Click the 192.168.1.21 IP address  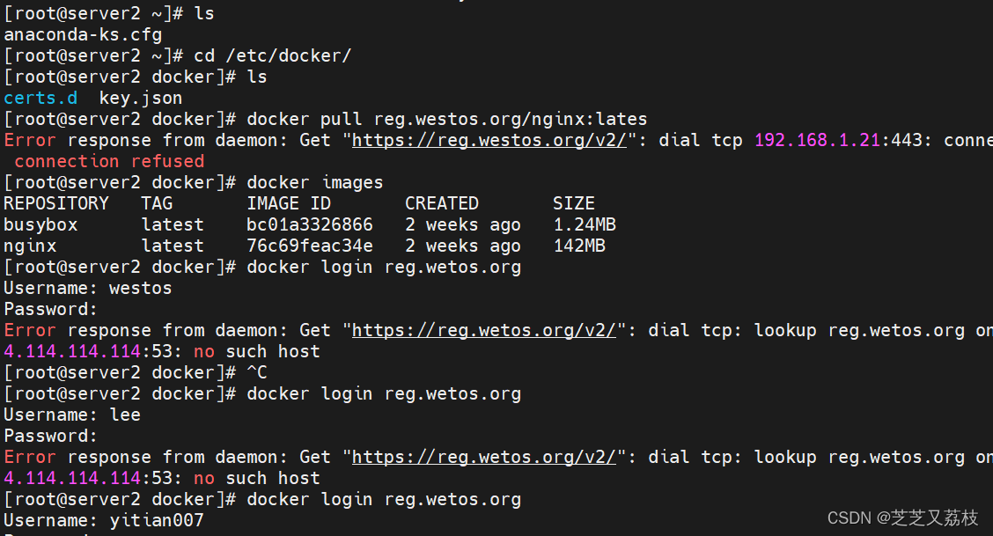817,140
